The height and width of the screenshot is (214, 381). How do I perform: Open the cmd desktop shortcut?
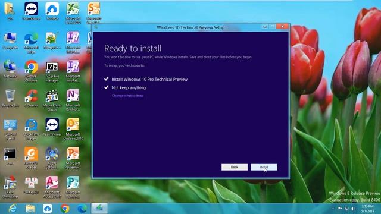click(10, 156)
